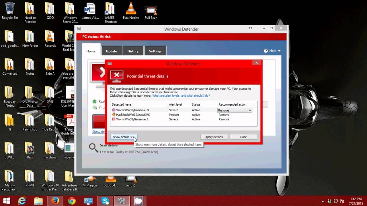This screenshot has width=367, height=206.
Task: Open Internet Explorer from the taskbar
Action: point(22,201)
